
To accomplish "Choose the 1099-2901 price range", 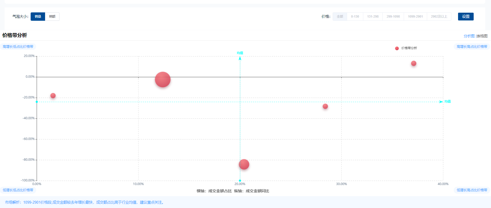I will (x=415, y=16).
